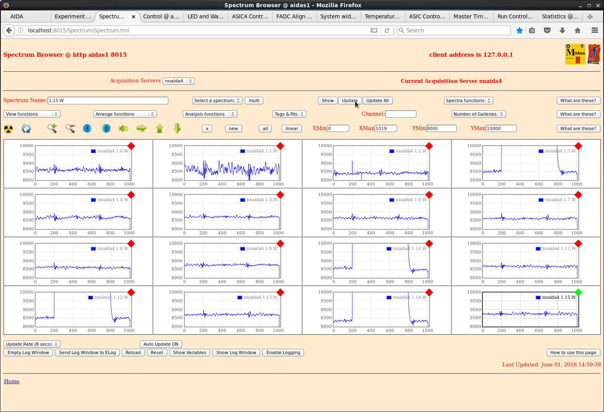Click the Spectrum Name input field
This screenshot has height=412, width=604.
pyautogui.click(x=108, y=101)
